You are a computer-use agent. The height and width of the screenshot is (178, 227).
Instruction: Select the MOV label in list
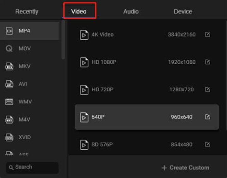(x=25, y=49)
